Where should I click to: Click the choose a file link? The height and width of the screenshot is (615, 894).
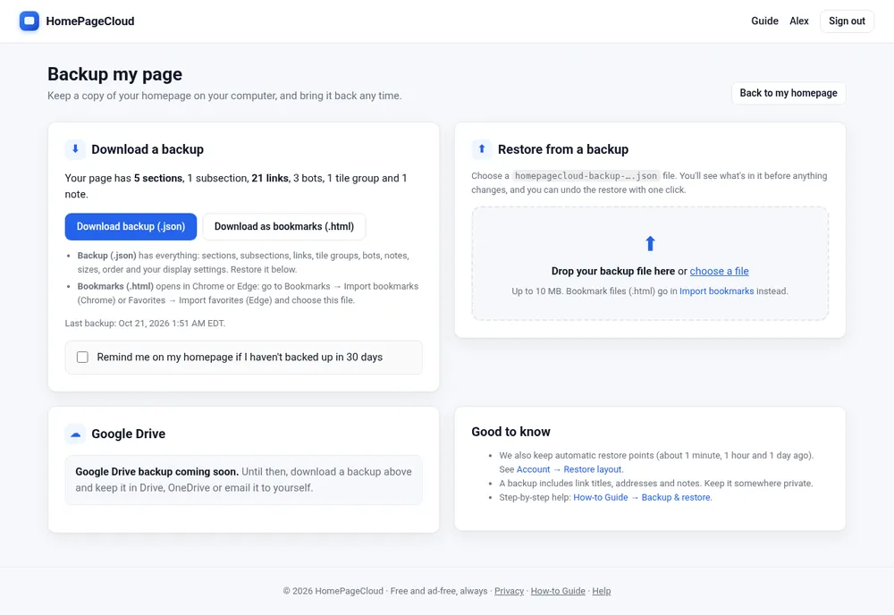tap(719, 272)
